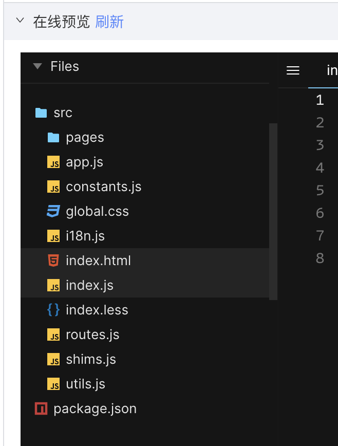Click the JS icon beside routes.js
The height and width of the screenshot is (446, 338).
[x=53, y=335]
